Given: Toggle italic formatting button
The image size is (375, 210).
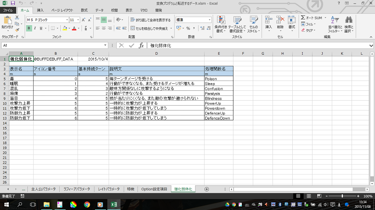Looking at the screenshot, I should point(35,28).
